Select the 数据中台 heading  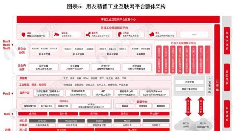142,102
